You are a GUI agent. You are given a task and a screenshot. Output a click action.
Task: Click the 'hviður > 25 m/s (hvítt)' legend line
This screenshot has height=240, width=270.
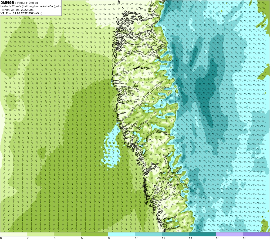(x=31, y=6)
